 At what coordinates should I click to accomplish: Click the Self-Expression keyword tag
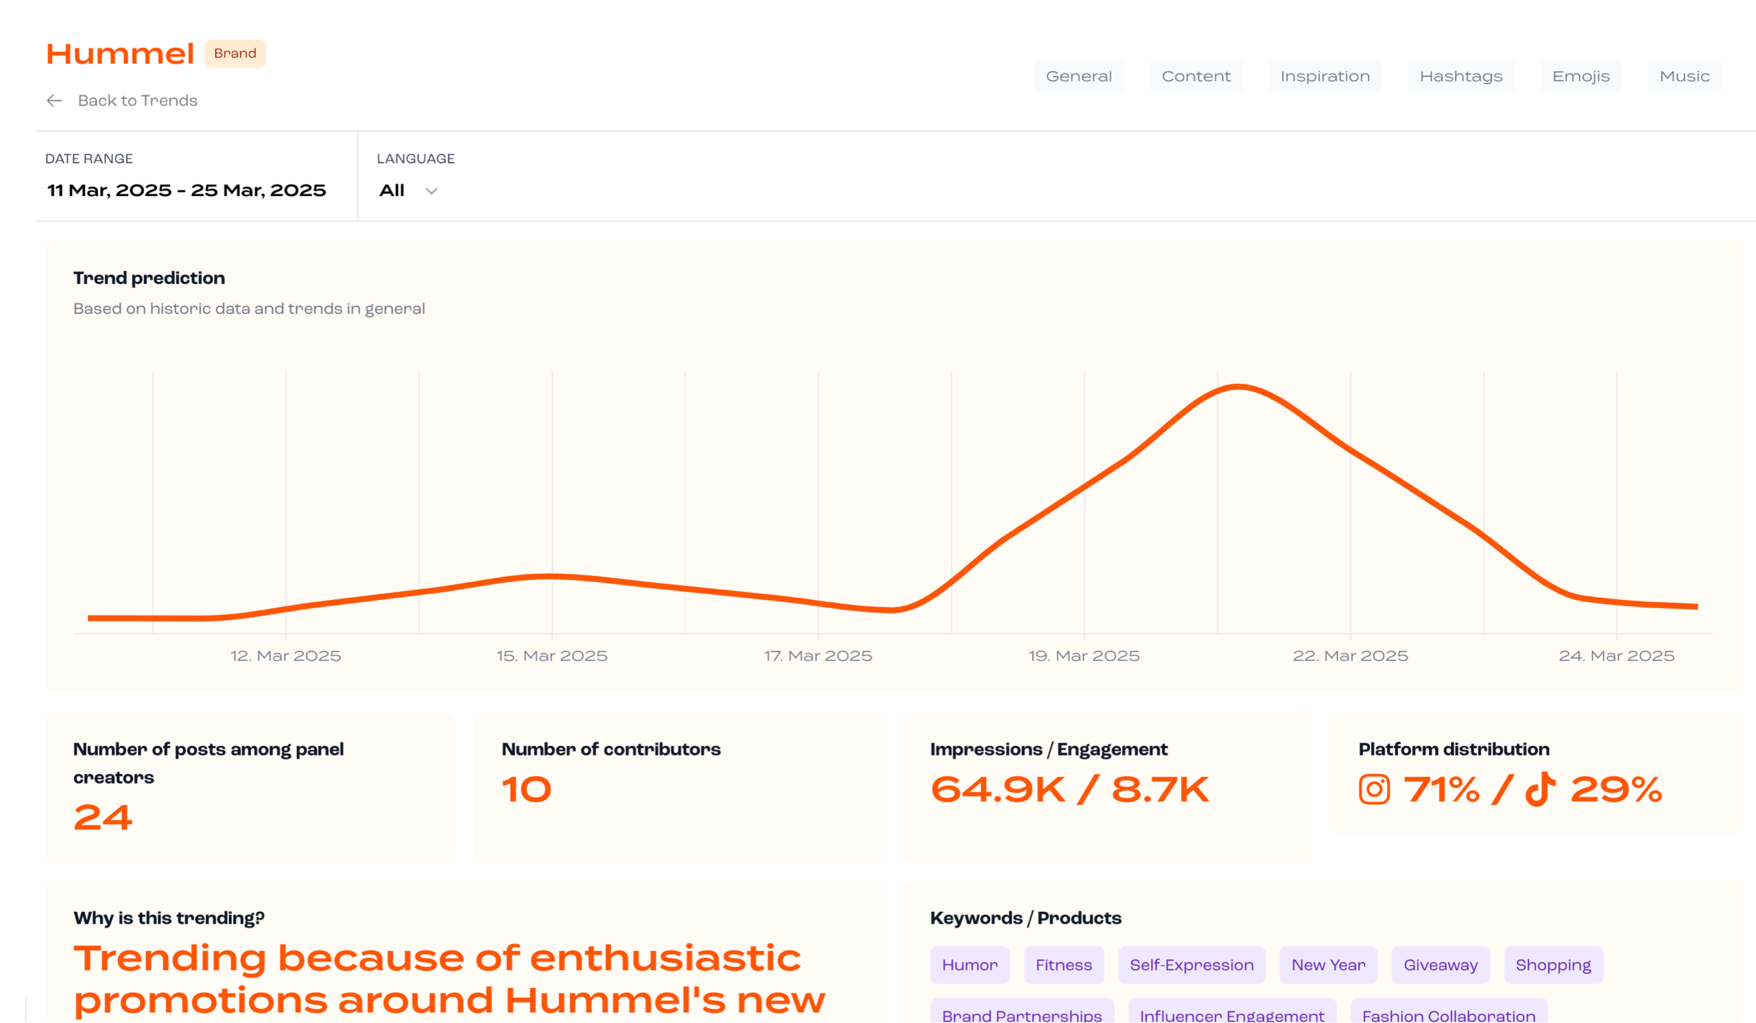(x=1191, y=965)
